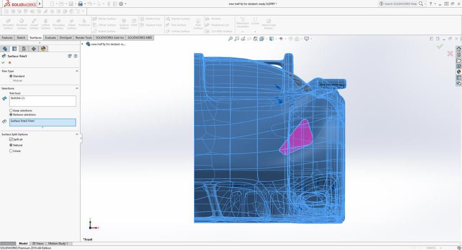Open the View Settings monitor icon
Image resolution: width=462 pixels, height=250 pixels.
[306, 39]
